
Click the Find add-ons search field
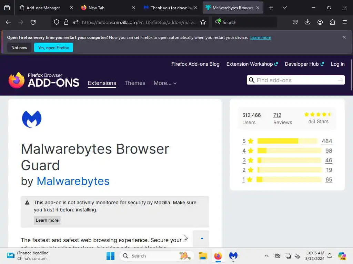pyautogui.click(x=295, y=80)
